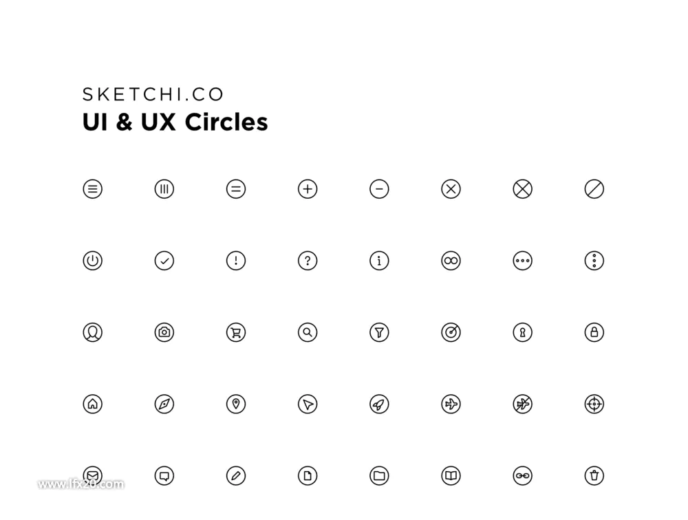688x520 pixels.
Task: Click the SKETCHI.CO title text
Action: (x=153, y=94)
